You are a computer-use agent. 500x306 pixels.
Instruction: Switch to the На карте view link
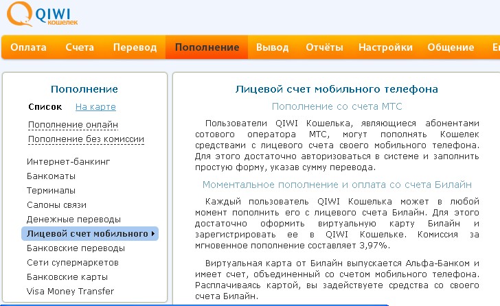pos(95,107)
